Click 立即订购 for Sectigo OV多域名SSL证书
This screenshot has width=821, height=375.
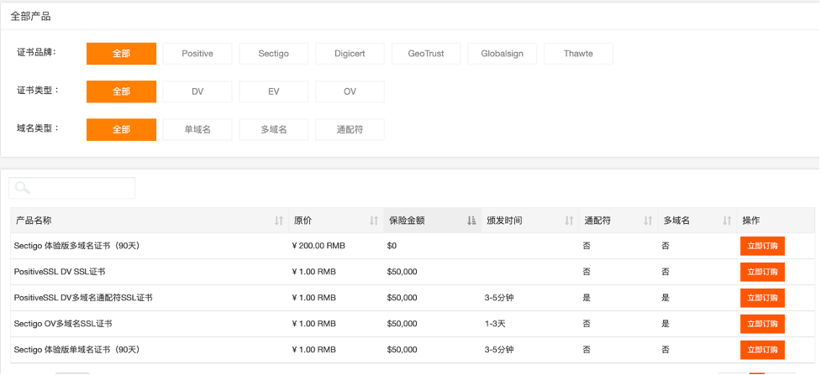[x=762, y=324]
